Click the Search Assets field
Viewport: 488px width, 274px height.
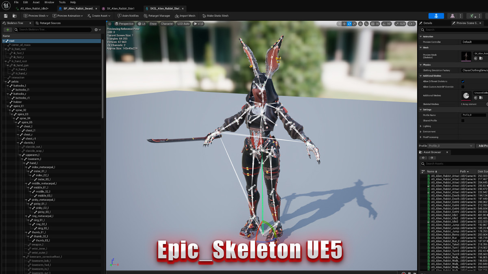[x=453, y=164]
